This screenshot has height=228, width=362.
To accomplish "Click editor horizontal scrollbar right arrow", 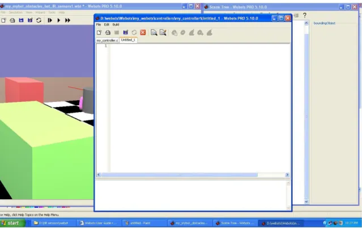I will pos(287,175).
